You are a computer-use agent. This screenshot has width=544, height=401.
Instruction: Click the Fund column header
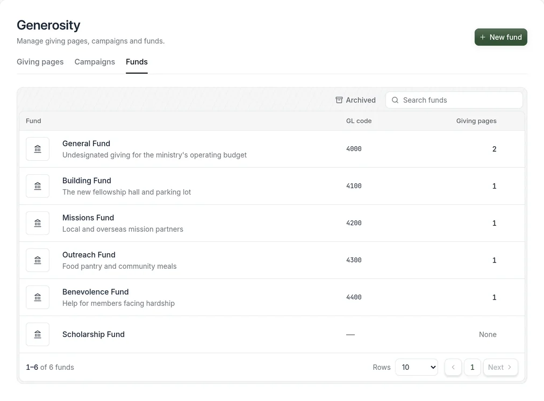click(x=33, y=121)
